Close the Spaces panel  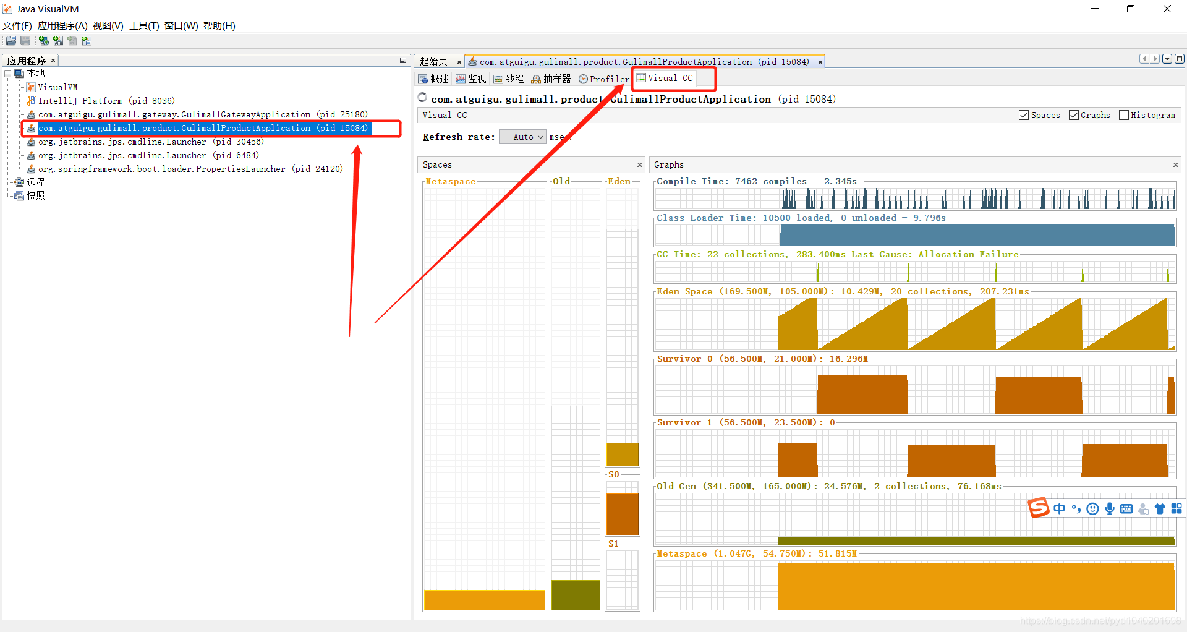(x=640, y=164)
